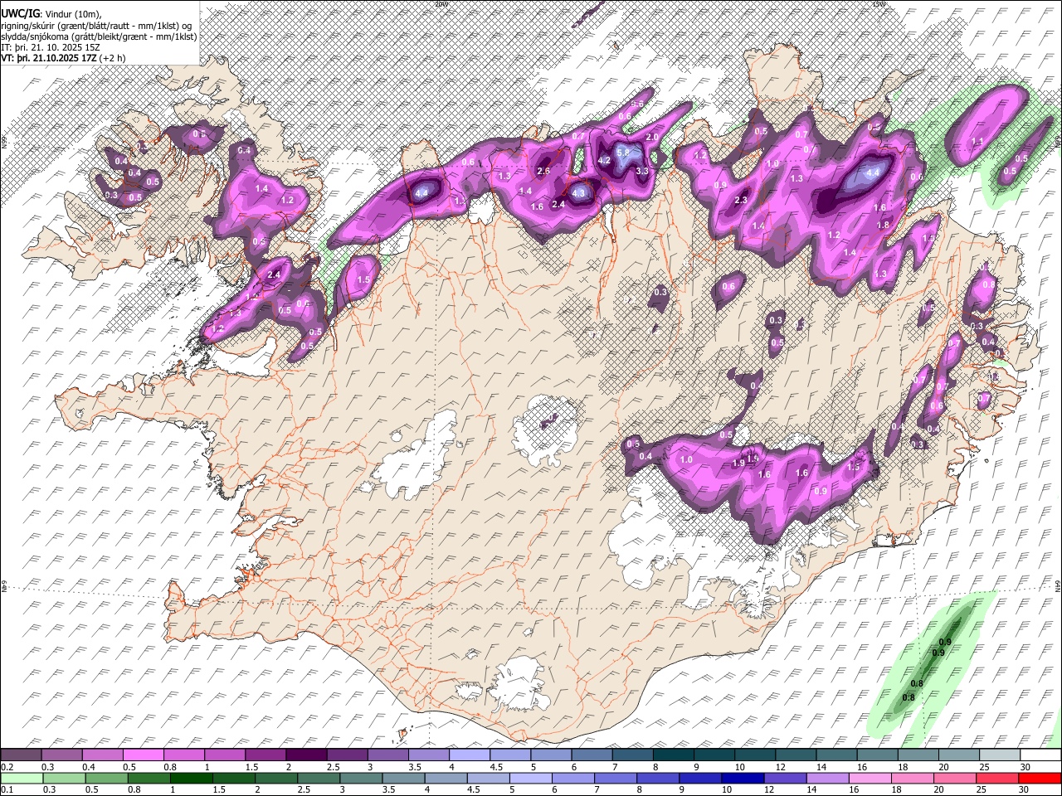Click the dark teal 8 snow legend swatch
Viewport: 1062px width, 796px height.
674,755
